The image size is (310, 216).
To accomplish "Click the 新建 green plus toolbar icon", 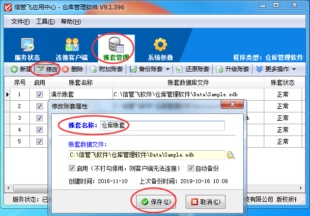I will click(14, 69).
